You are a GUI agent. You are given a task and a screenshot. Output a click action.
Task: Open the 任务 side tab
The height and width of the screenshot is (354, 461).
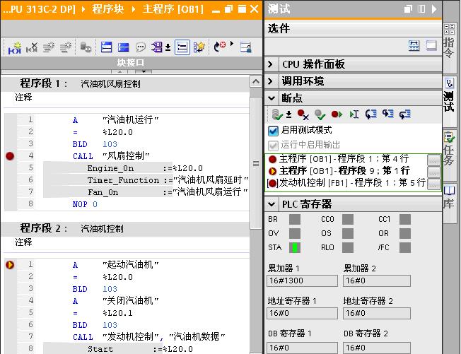click(x=449, y=154)
